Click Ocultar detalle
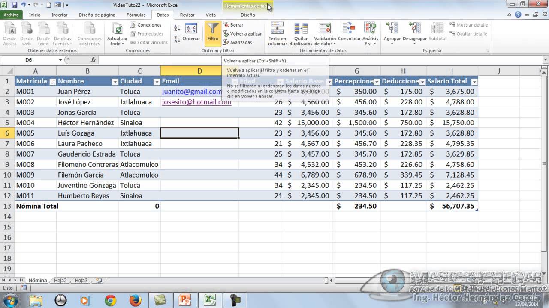Viewport: 549px width, 308px height. pos(468,34)
